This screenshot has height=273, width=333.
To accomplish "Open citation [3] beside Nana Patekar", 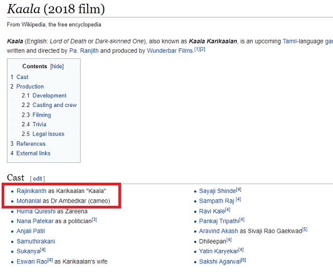I will tap(94, 220).
